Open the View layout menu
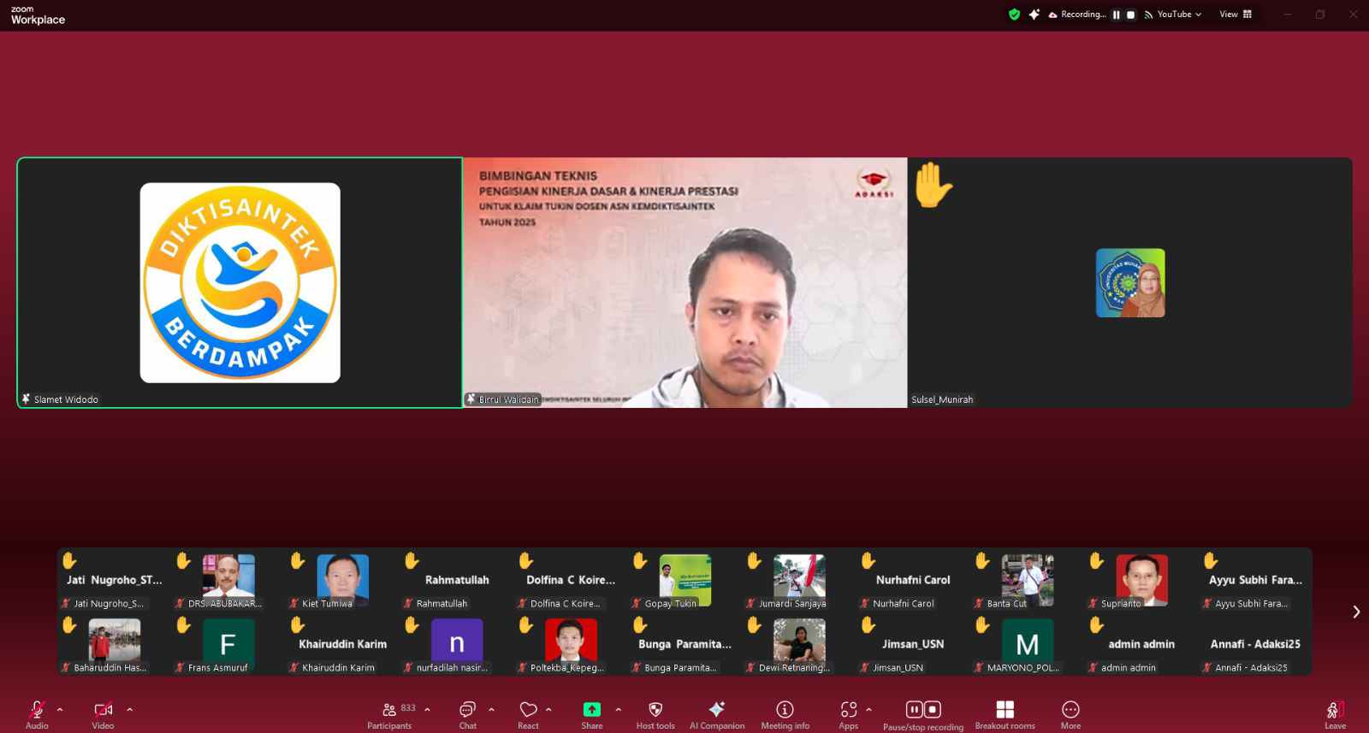The height and width of the screenshot is (733, 1369). pos(1236,15)
